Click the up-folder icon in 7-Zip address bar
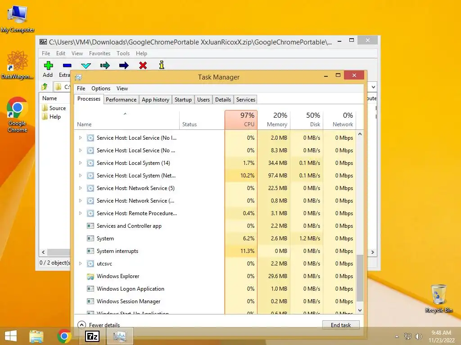Viewport: 461px width, 345px height. 45,87
